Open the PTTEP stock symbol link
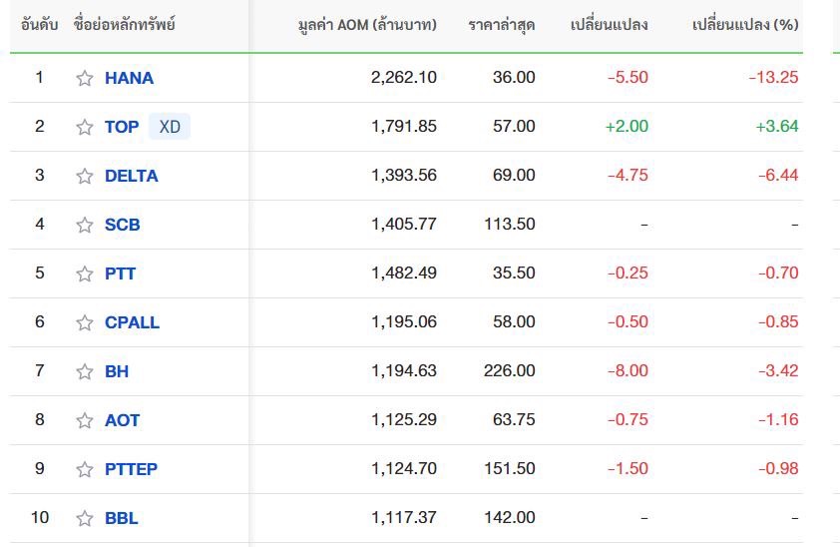 tap(132, 469)
